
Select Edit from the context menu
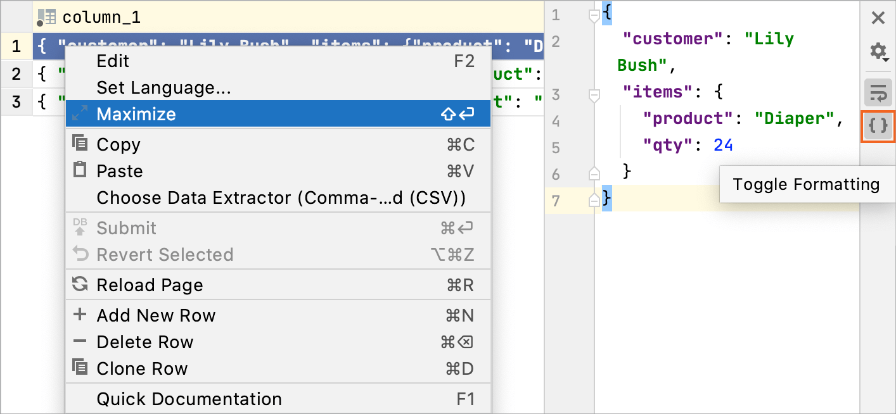[113, 61]
